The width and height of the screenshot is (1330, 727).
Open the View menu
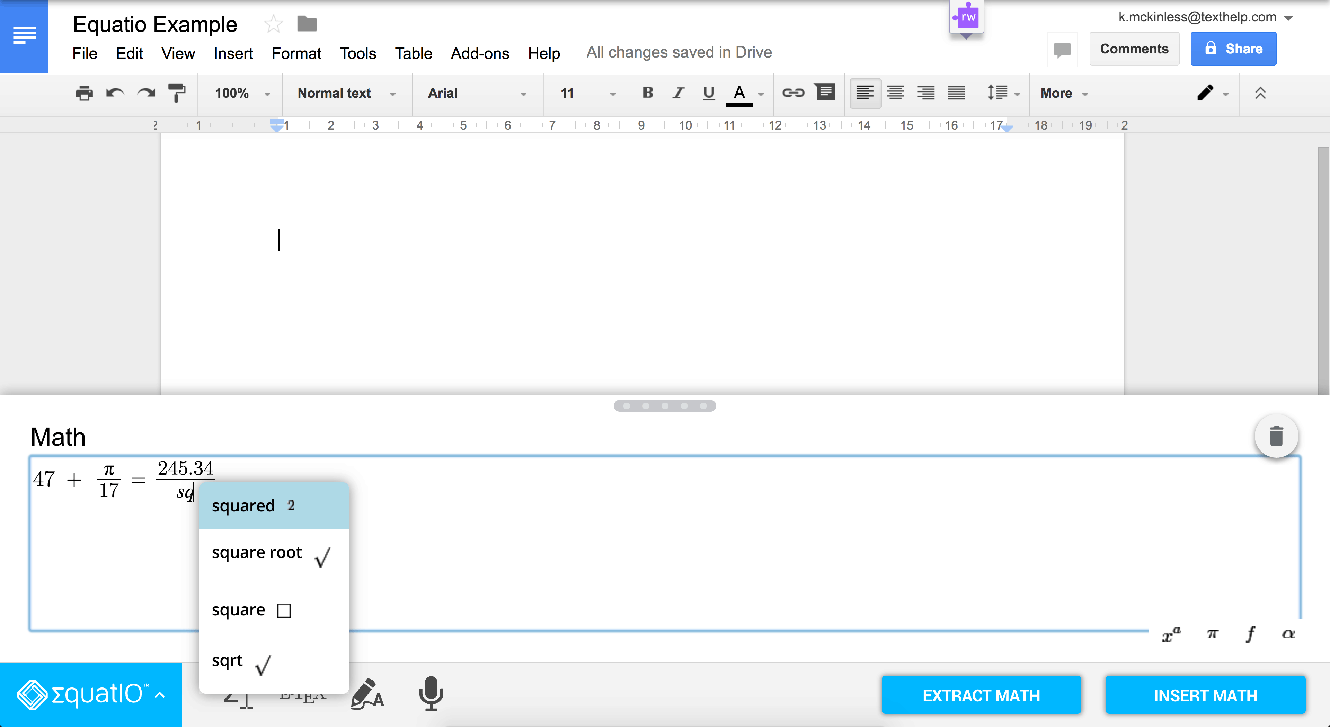tap(178, 54)
